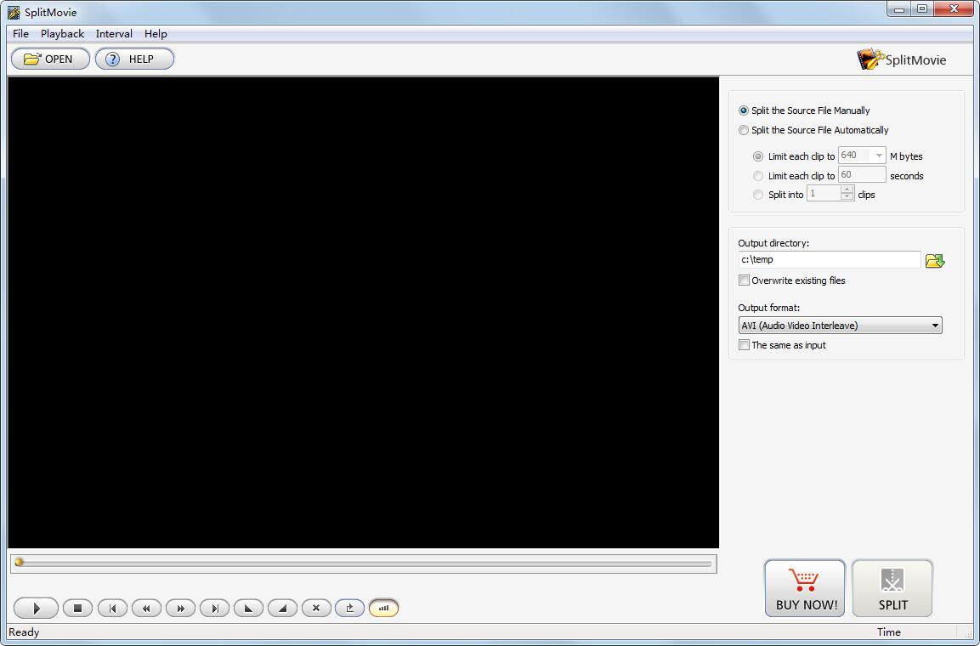Click the Ready status bar text
Image resolution: width=980 pixels, height=646 pixels.
pyautogui.click(x=24, y=632)
